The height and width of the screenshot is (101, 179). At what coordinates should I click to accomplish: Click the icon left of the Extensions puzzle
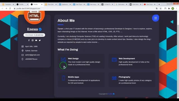click(165, 8)
